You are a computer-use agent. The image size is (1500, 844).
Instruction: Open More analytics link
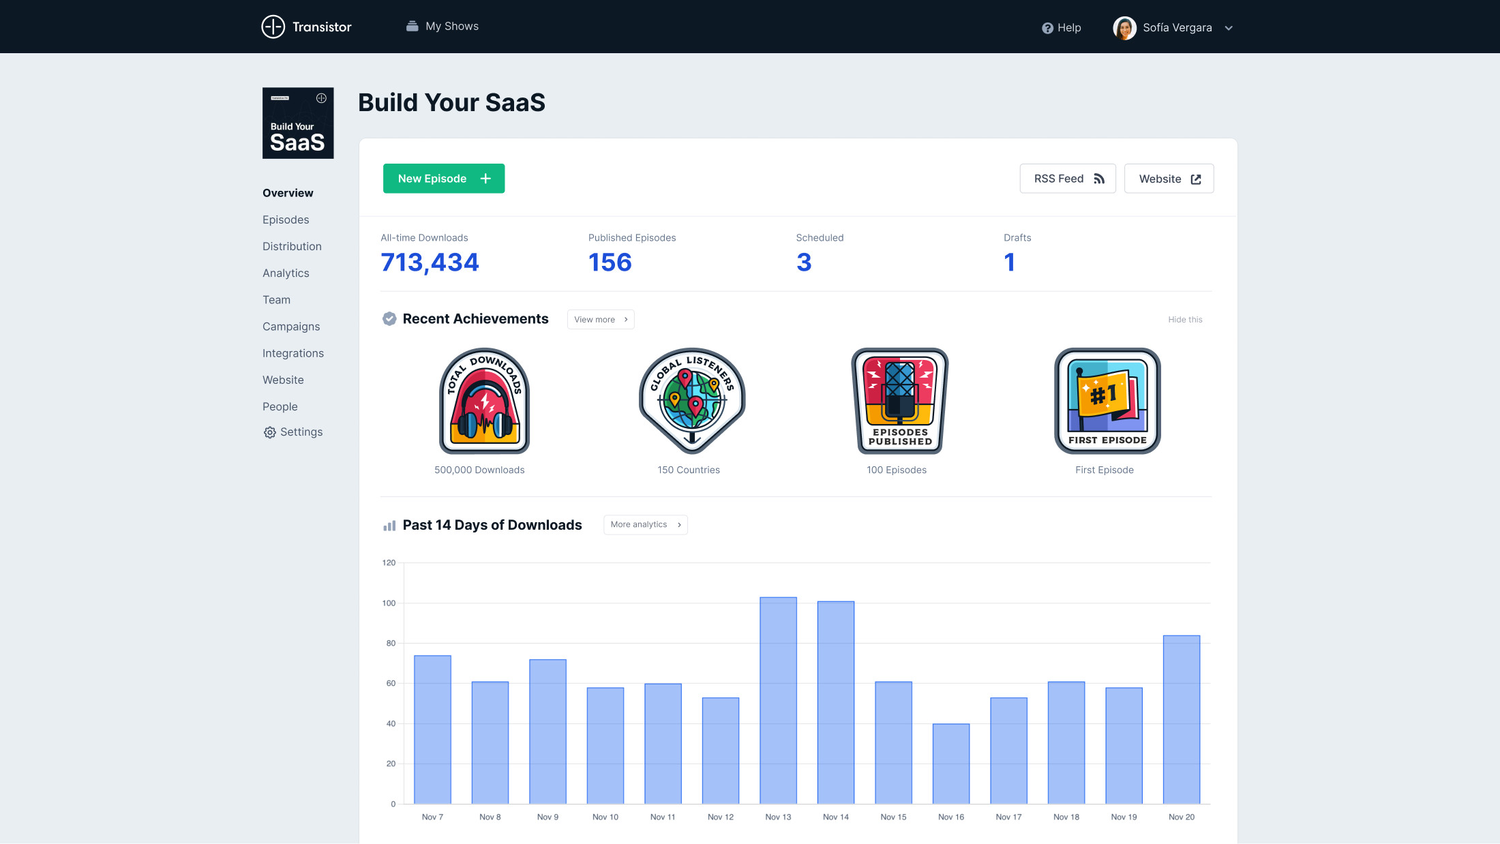click(x=645, y=524)
